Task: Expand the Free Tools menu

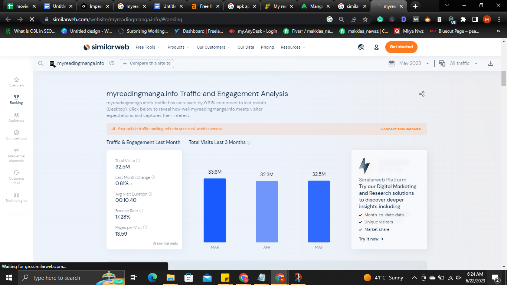Action: click(x=148, y=47)
